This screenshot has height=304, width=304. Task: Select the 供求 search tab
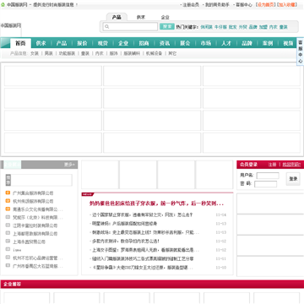coord(141,17)
